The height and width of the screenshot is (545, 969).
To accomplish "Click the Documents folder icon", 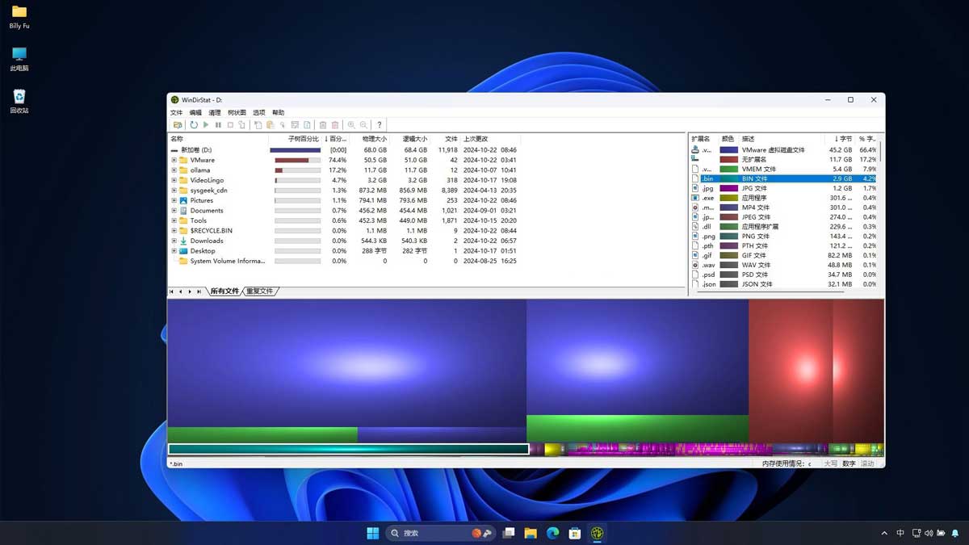I will click(x=183, y=211).
